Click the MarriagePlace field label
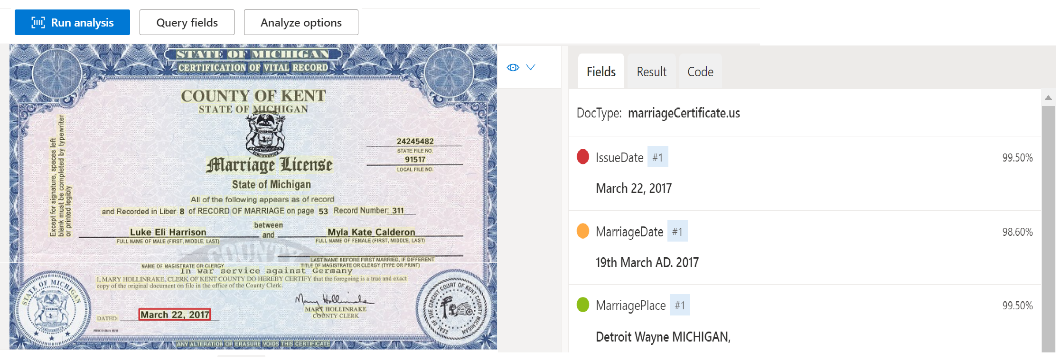Screen dimensions: 1060x360 click(x=631, y=306)
